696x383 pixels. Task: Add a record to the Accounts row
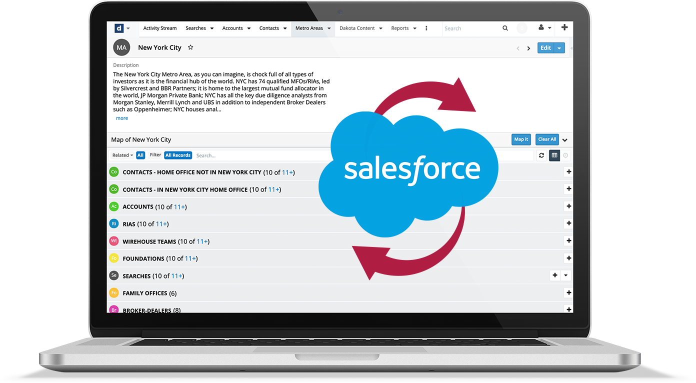(568, 206)
